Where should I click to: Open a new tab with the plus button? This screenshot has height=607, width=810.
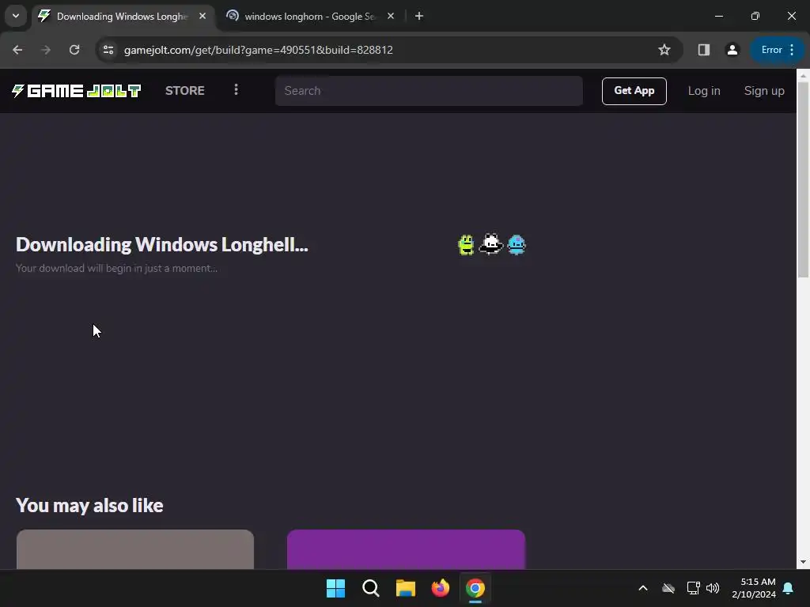coord(419,17)
